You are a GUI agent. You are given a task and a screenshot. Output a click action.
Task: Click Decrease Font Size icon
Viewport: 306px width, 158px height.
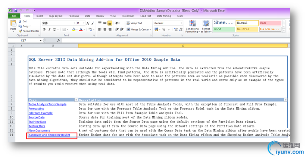[93, 23]
